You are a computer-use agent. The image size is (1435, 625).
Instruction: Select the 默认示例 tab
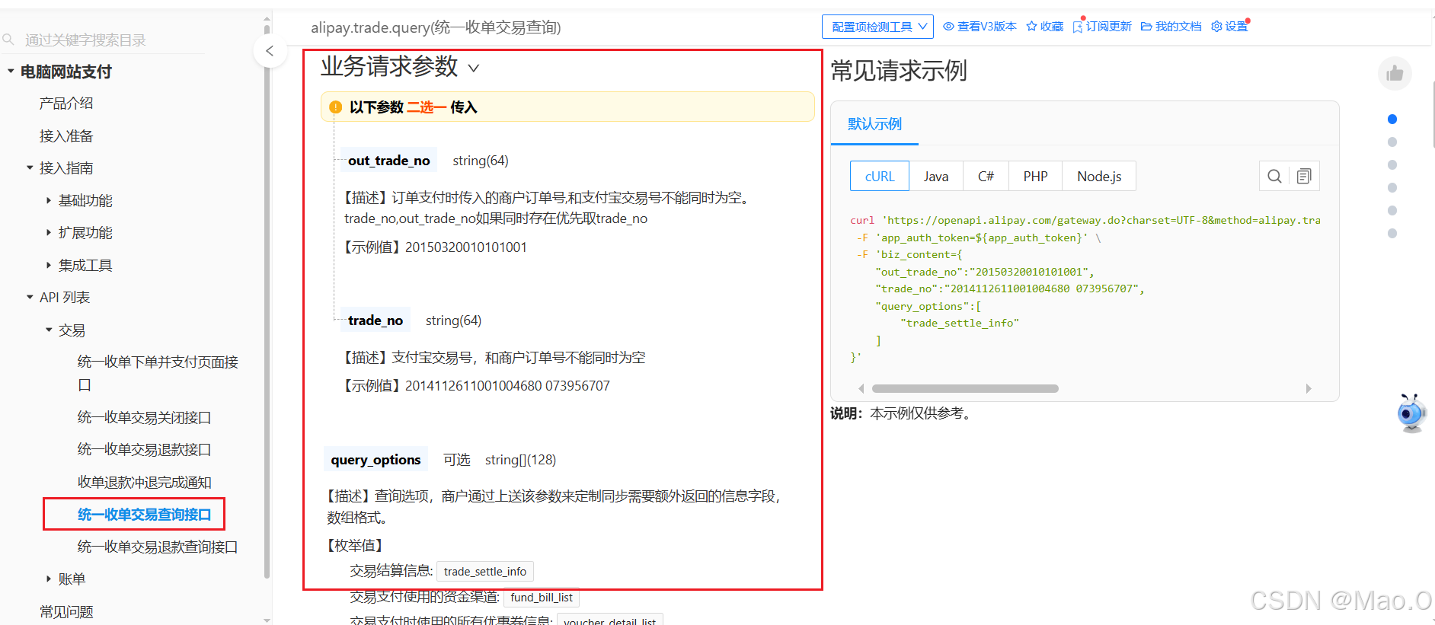coord(874,124)
